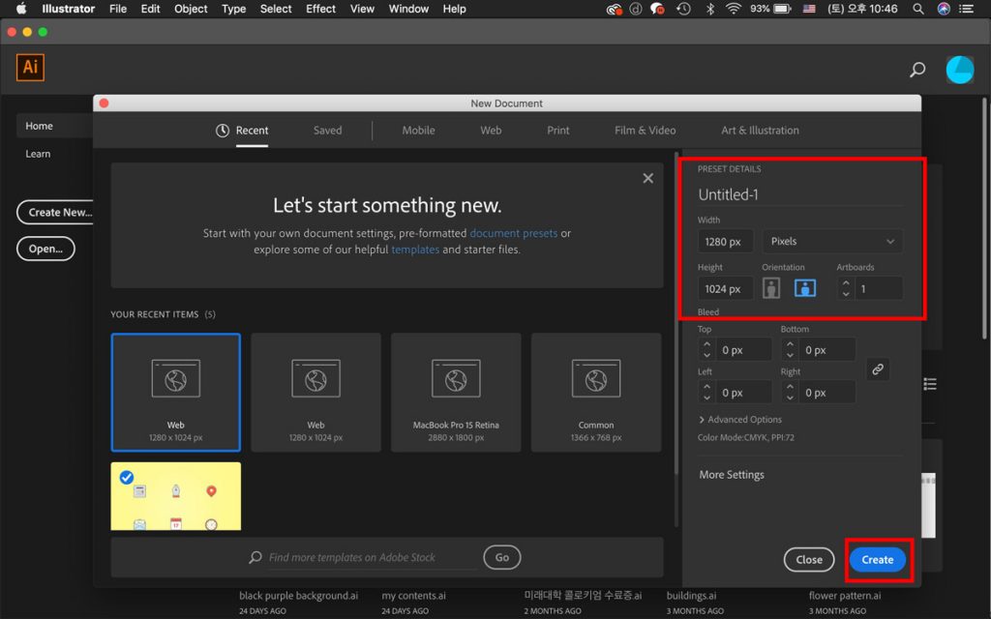Click the Wi-Fi status icon
The height and width of the screenshot is (619, 991).
[734, 9]
